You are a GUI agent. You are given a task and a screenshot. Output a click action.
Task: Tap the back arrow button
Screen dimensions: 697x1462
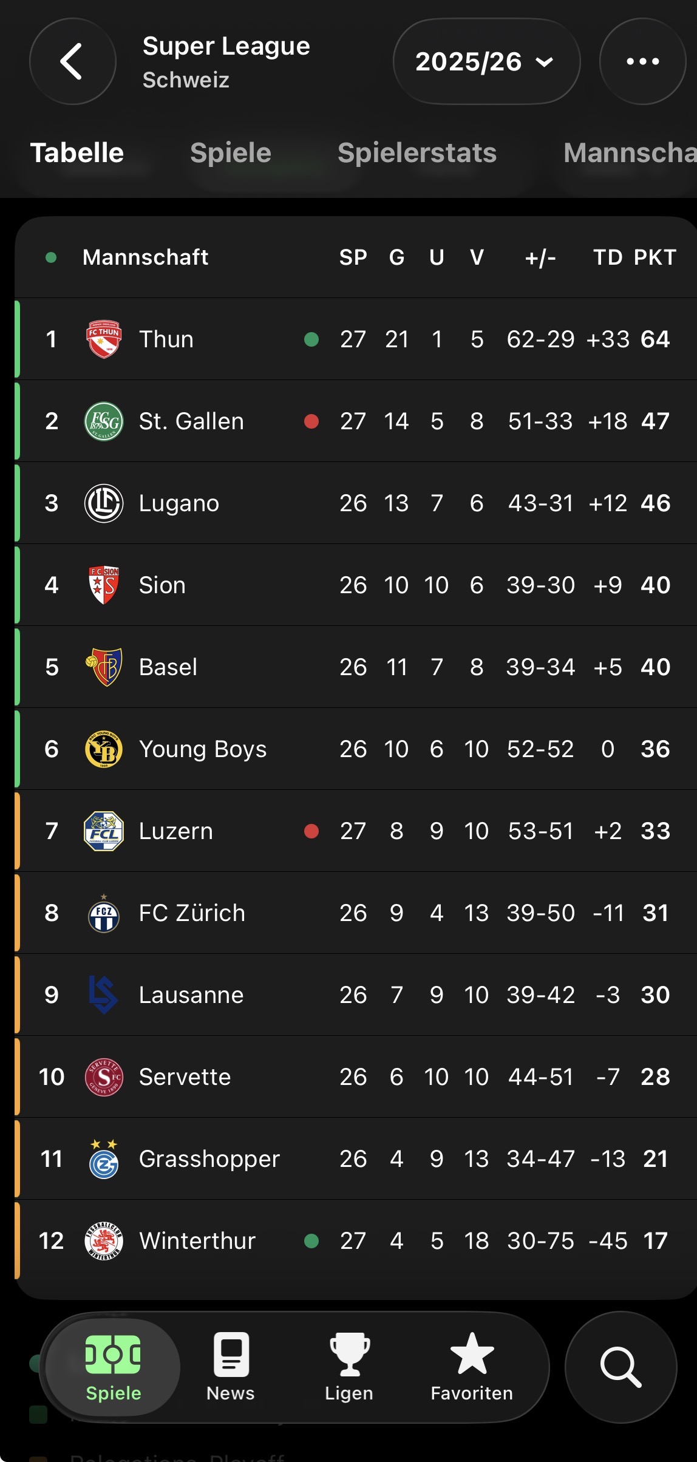tap(72, 61)
